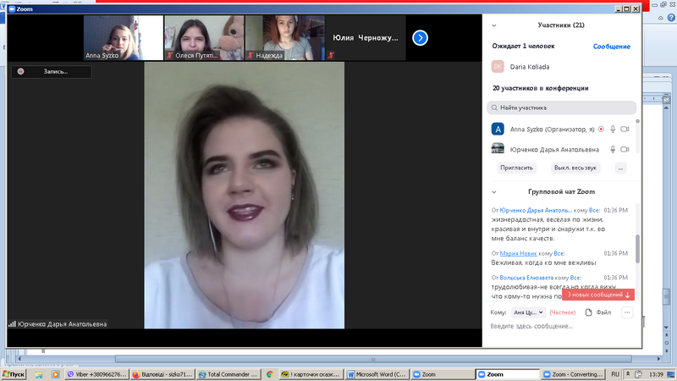Jump to 3 новых сообщений notification
This screenshot has height=381, width=677.
tap(598, 295)
